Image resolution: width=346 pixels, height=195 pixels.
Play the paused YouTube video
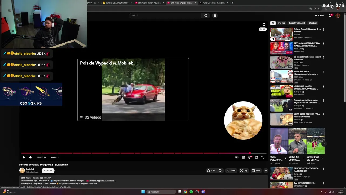click(24, 157)
